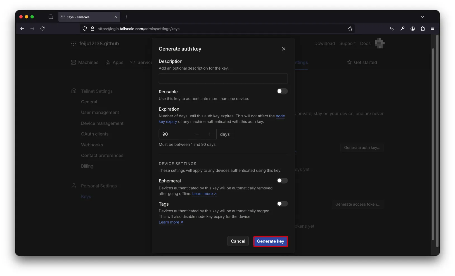455x276 pixels.
Task: Click the Docs link in header
Action: click(365, 44)
